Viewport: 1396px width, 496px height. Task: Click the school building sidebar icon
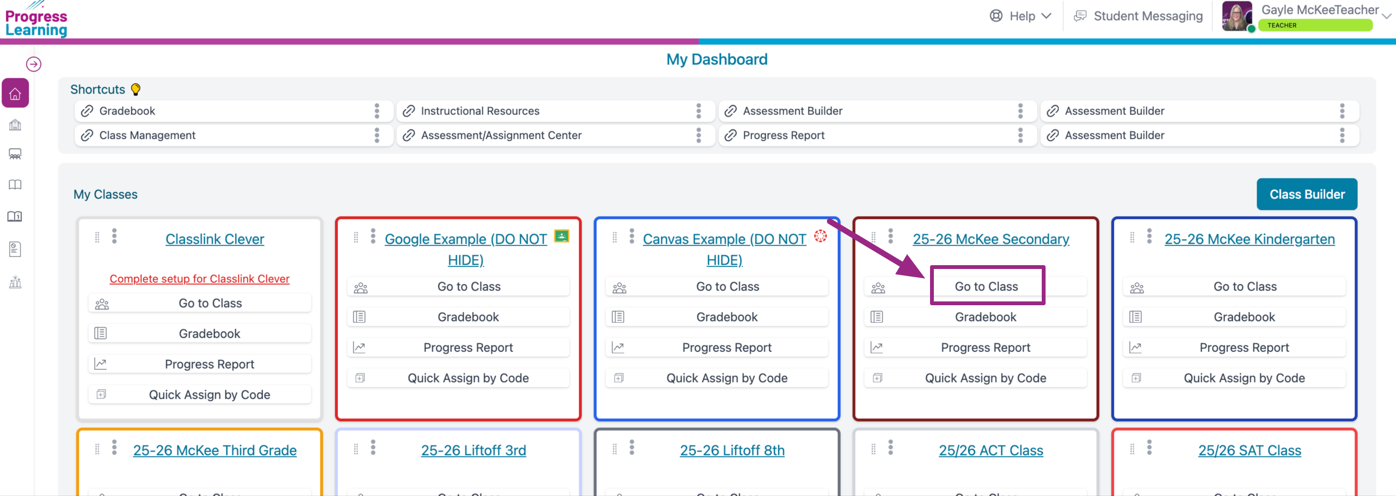[15, 125]
